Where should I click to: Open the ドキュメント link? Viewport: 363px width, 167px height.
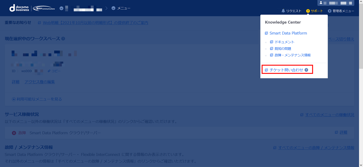coord(284,42)
